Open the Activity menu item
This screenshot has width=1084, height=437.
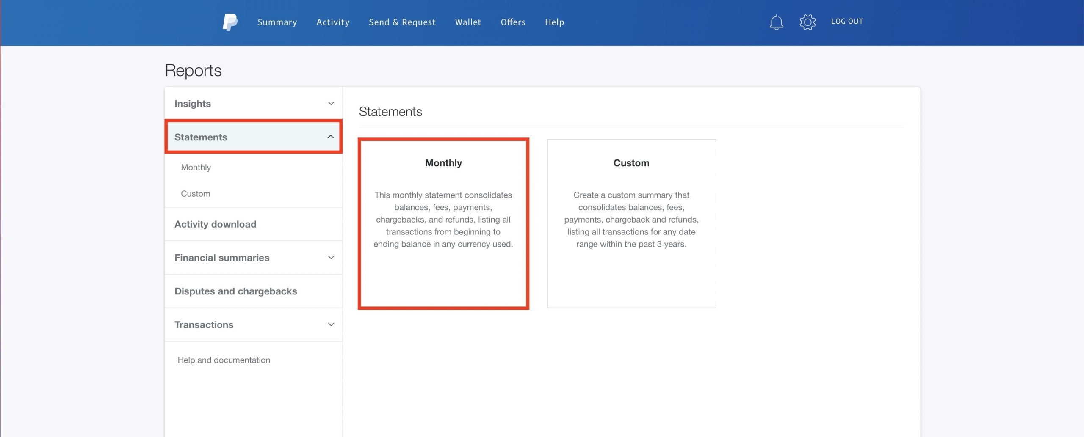333,22
